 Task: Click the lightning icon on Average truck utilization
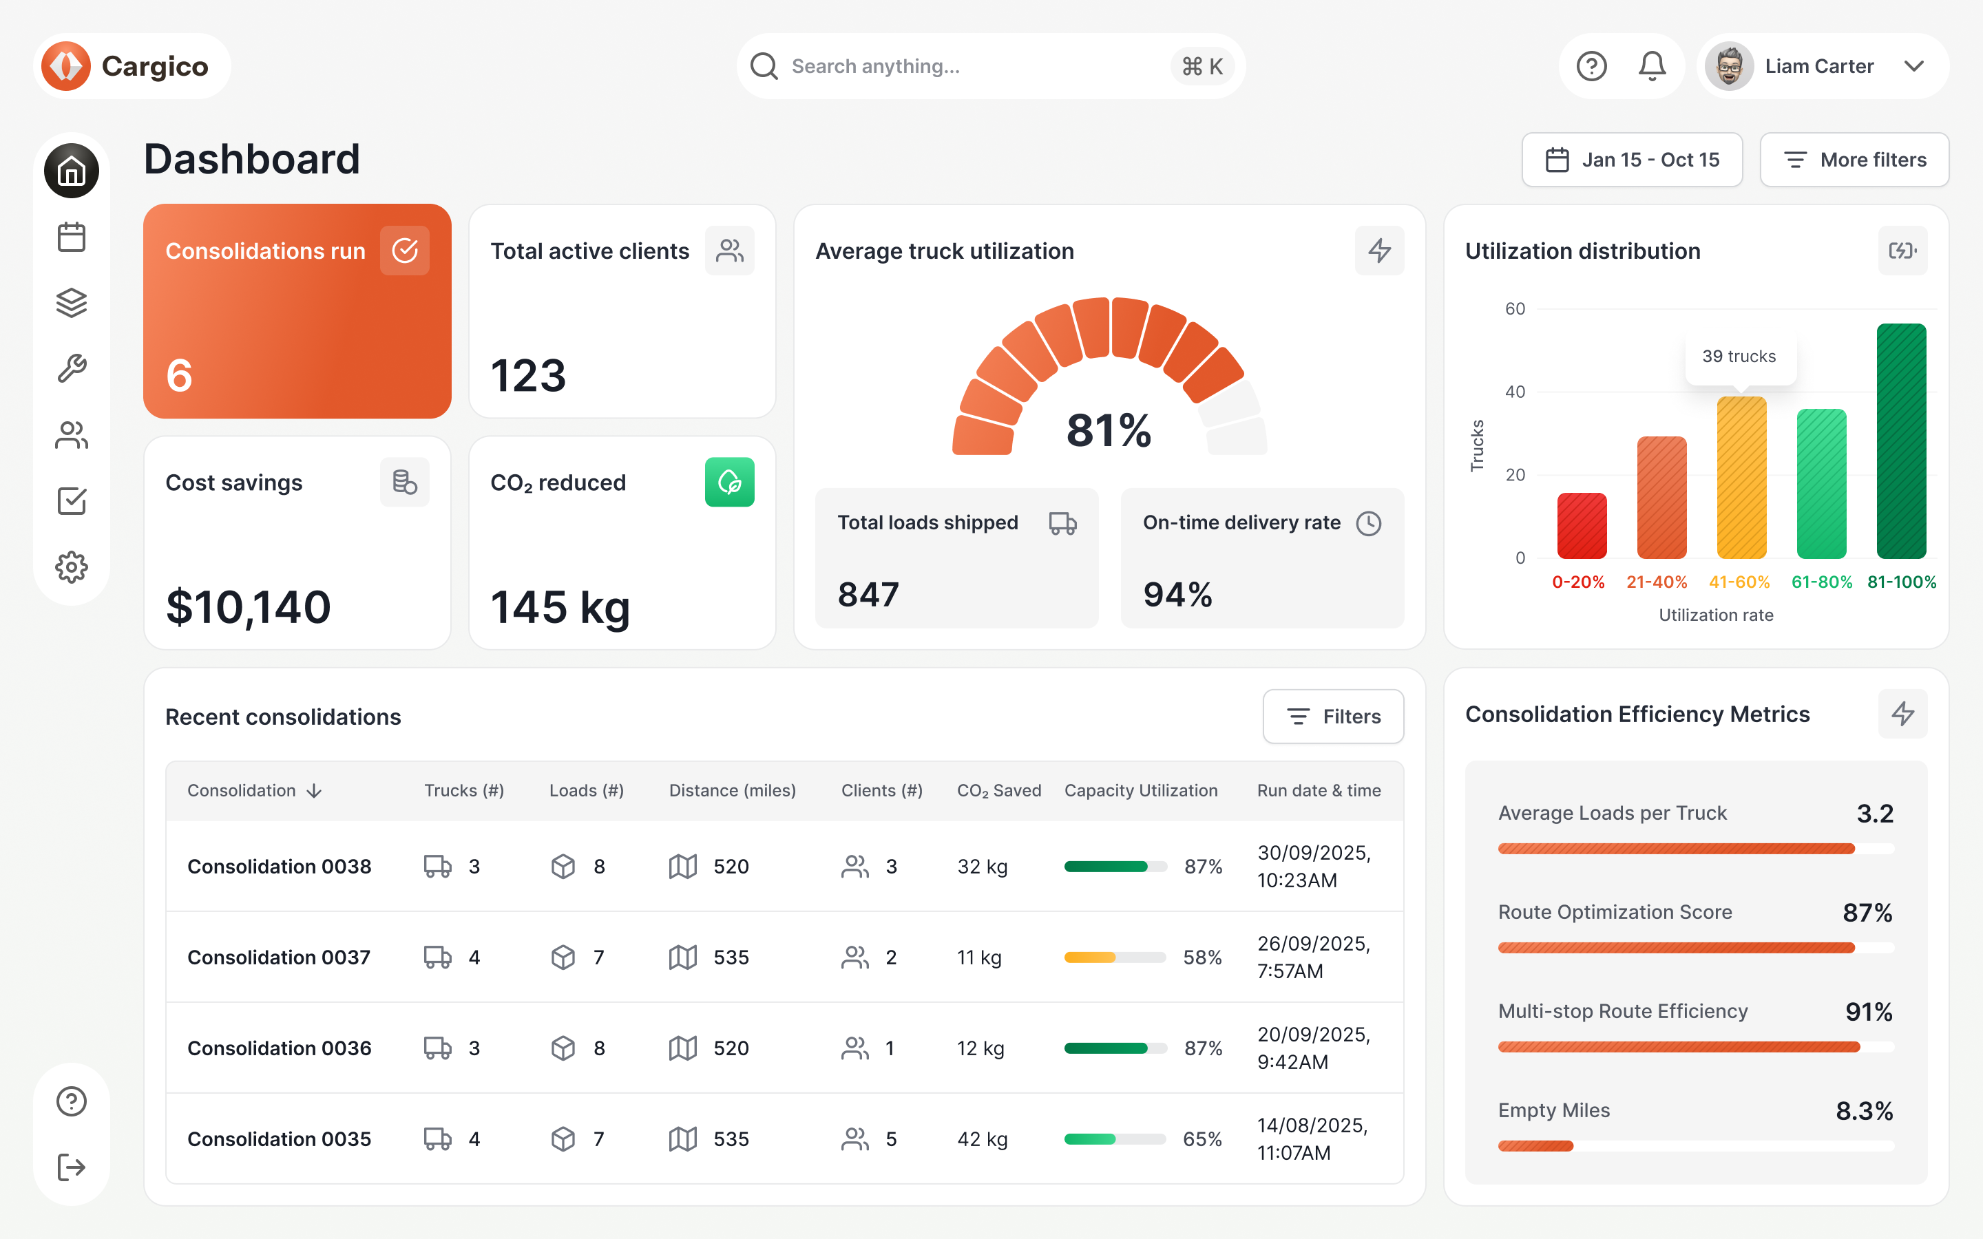pyautogui.click(x=1379, y=251)
